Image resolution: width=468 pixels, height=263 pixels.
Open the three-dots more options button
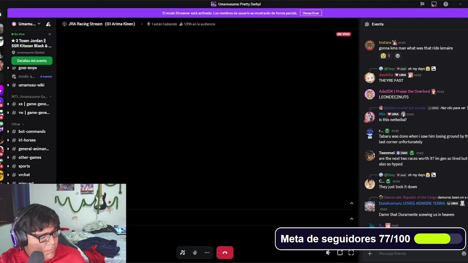click(x=207, y=252)
